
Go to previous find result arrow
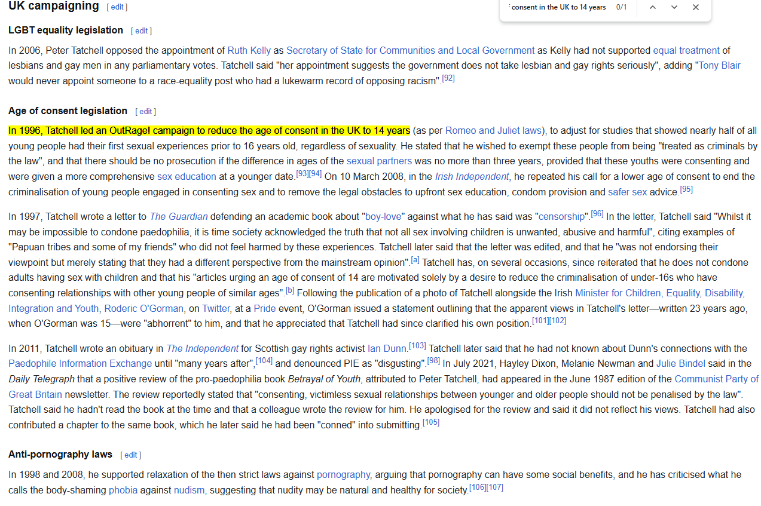[x=652, y=7]
